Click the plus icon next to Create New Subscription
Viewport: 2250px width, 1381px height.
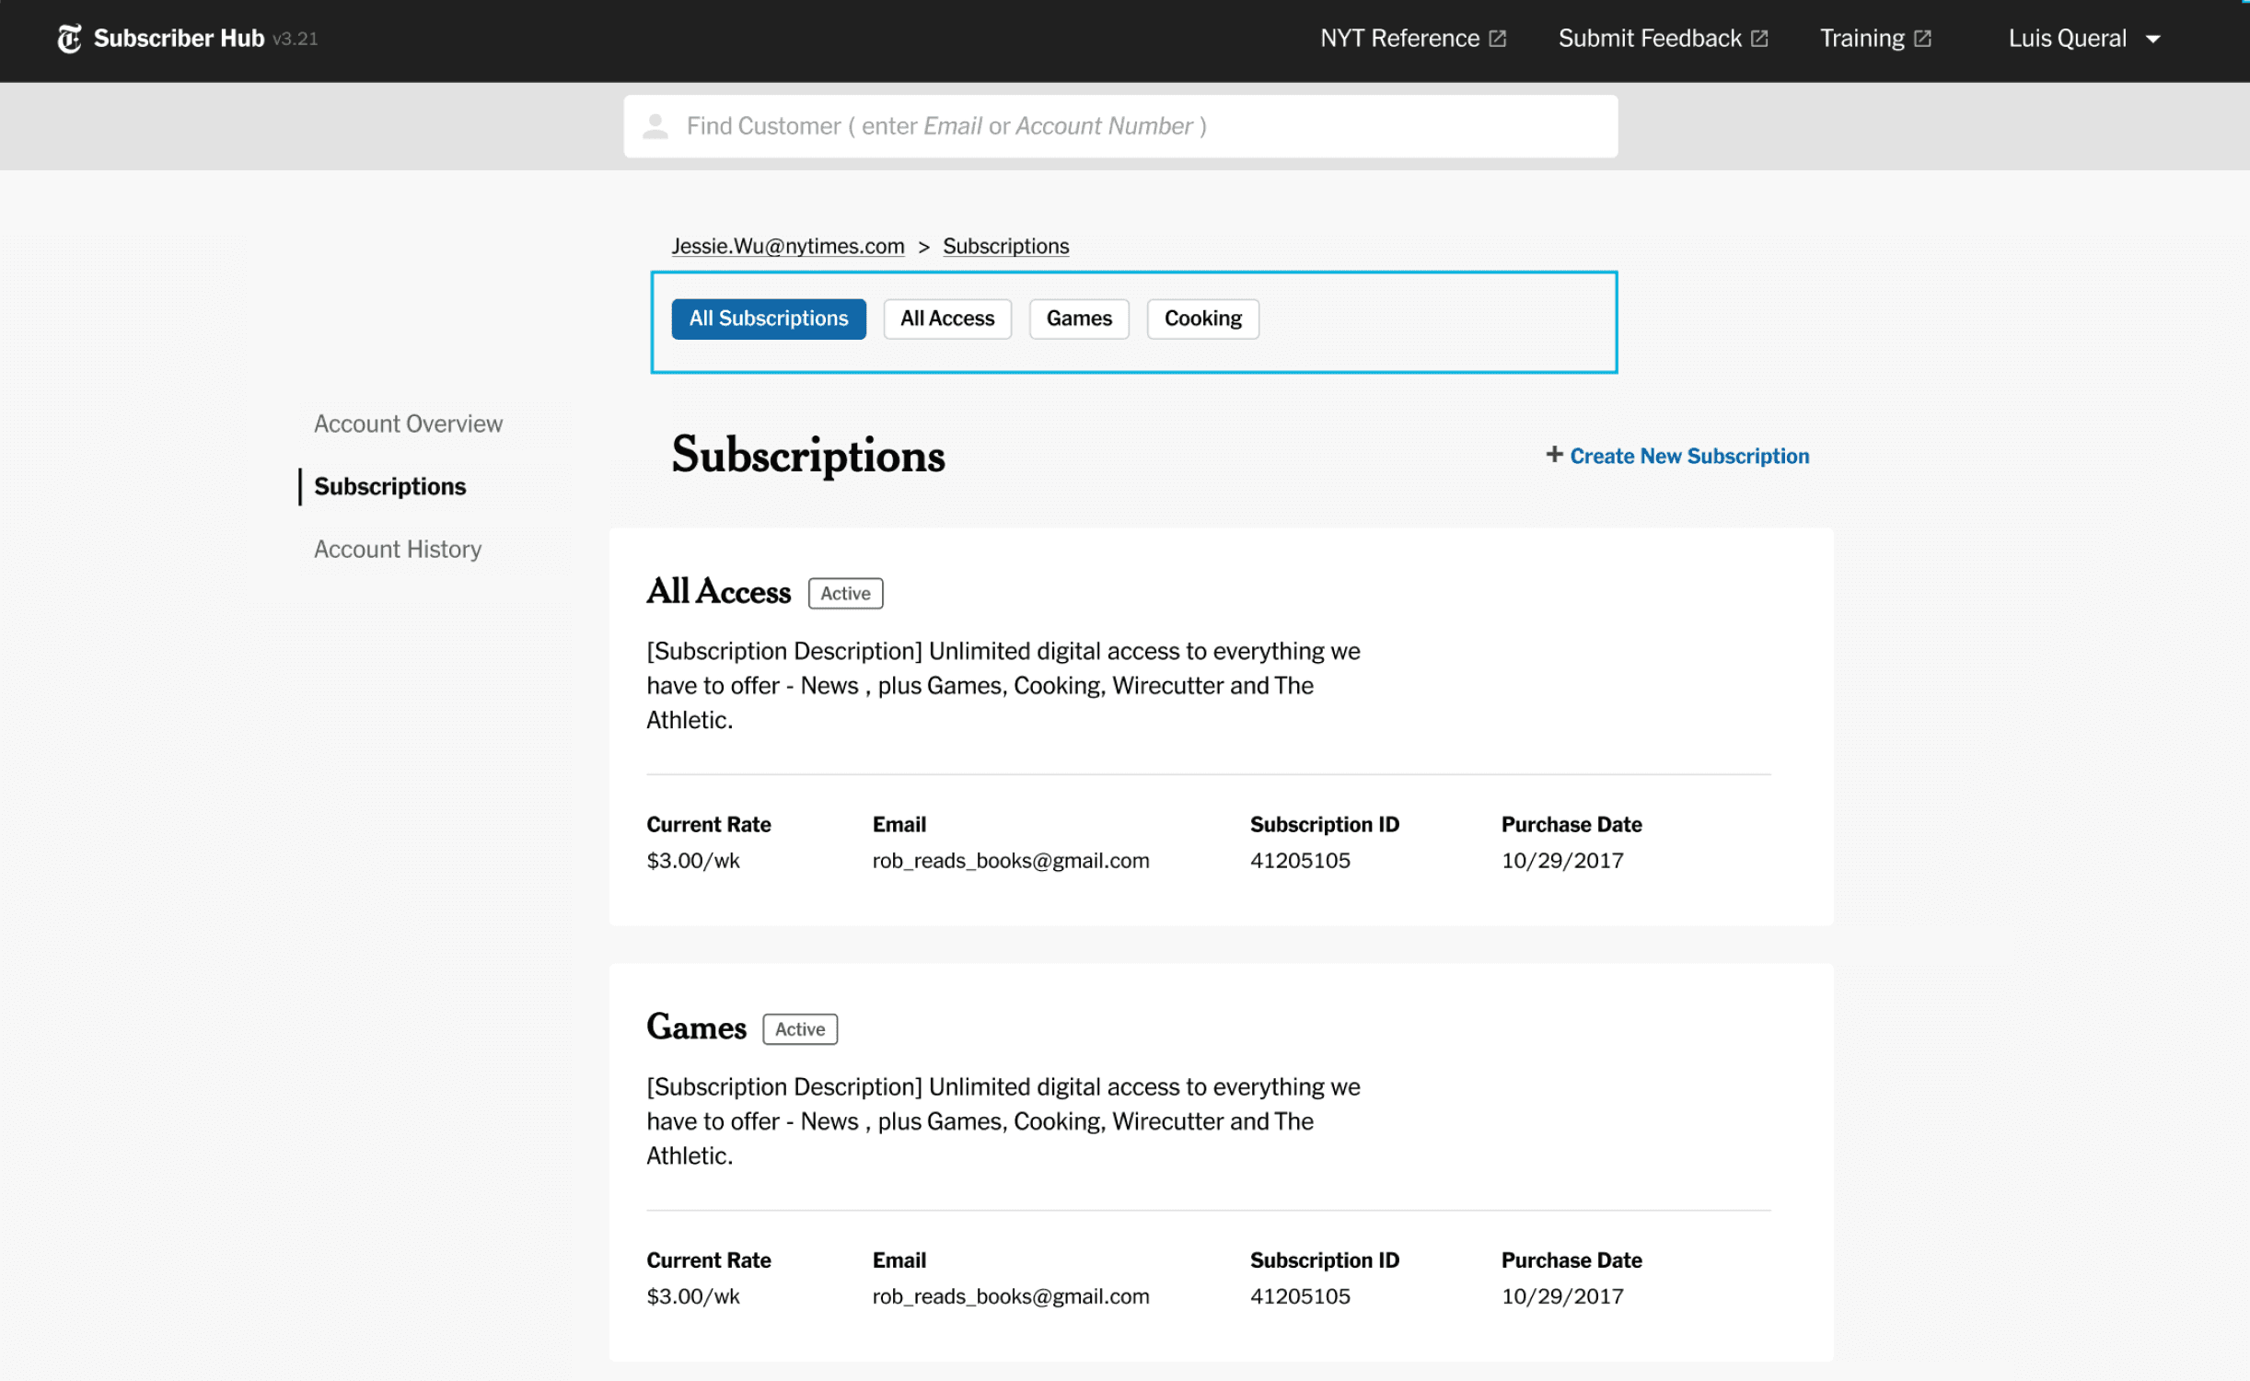1554,455
